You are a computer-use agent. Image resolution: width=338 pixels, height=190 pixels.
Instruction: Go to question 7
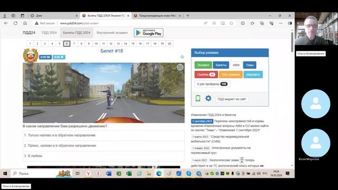click(x=74, y=44)
